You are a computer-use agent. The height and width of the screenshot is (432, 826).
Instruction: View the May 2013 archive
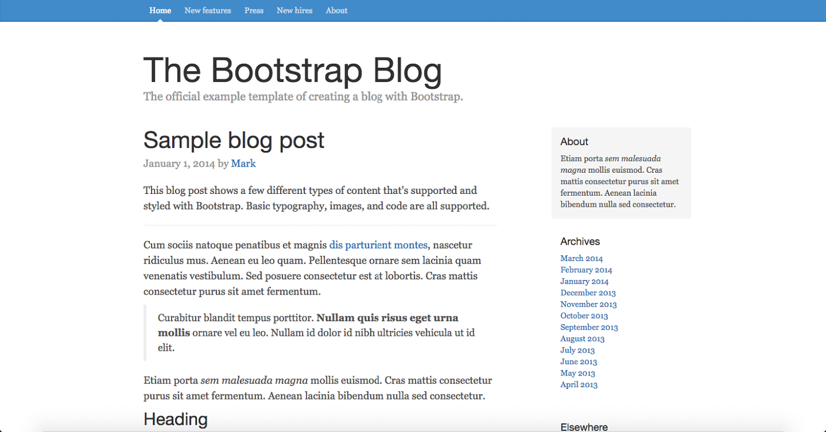click(577, 372)
